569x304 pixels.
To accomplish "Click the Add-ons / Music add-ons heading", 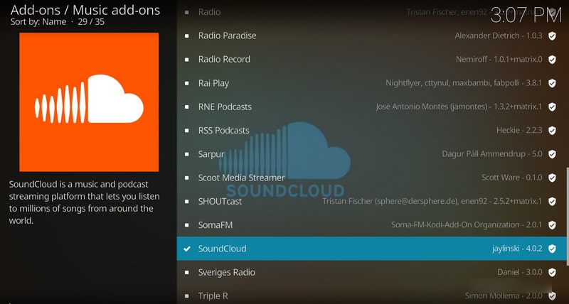I will point(85,10).
